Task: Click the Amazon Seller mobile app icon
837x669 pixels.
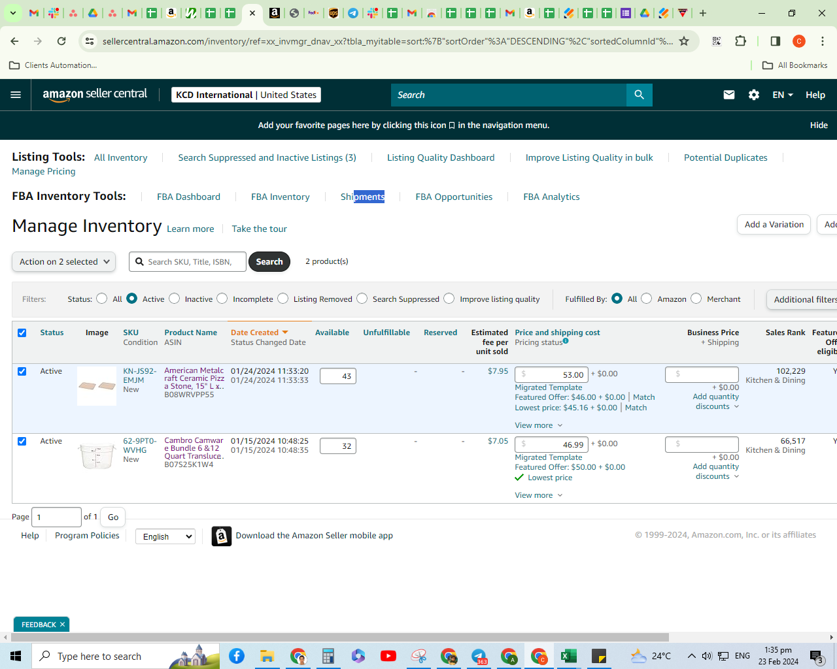Action: click(222, 536)
